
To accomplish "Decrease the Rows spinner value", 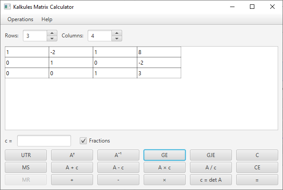I will click(52, 38).
